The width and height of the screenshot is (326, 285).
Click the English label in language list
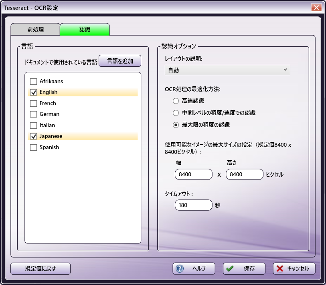pyautogui.click(x=49, y=92)
